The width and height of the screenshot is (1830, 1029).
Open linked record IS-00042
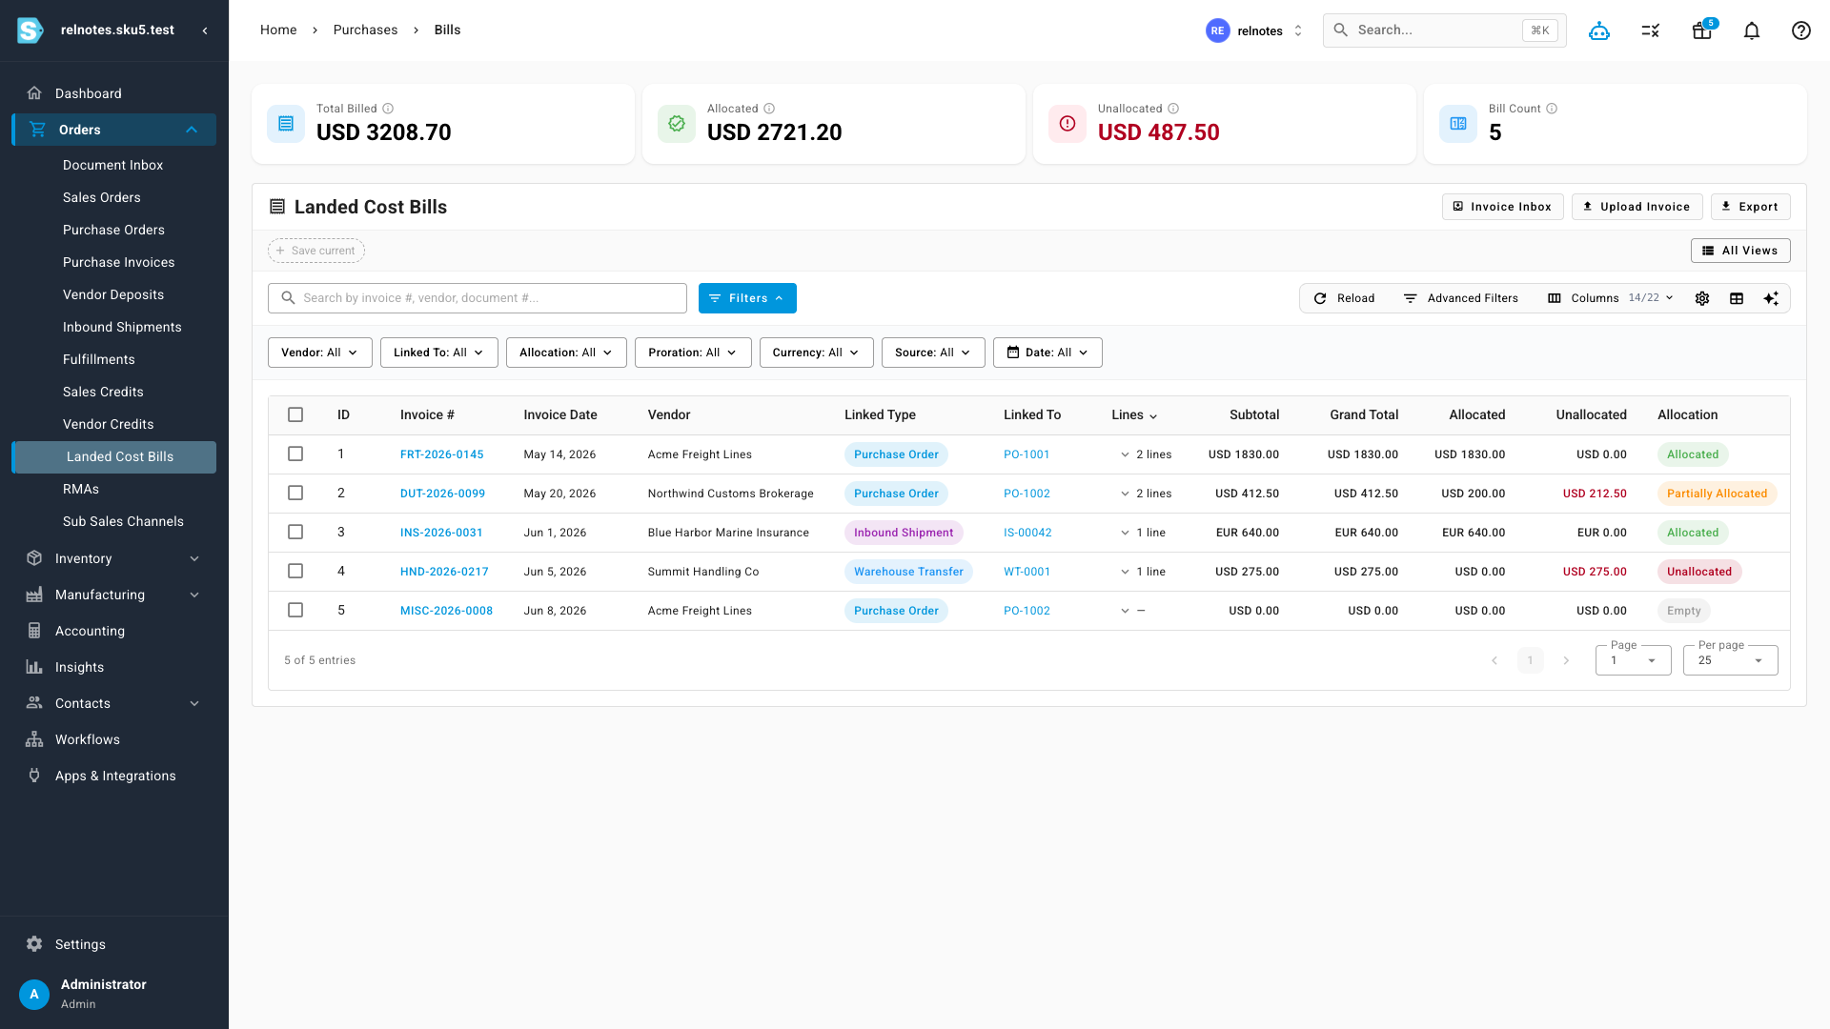[x=1027, y=533]
